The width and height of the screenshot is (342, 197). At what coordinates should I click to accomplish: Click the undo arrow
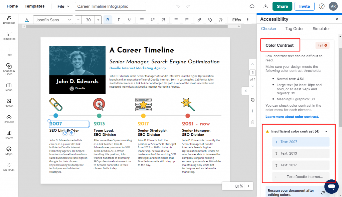pos(178,6)
